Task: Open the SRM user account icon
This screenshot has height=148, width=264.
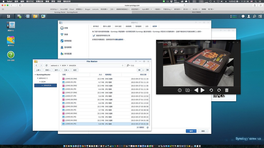Action: pyautogui.click(x=249, y=16)
